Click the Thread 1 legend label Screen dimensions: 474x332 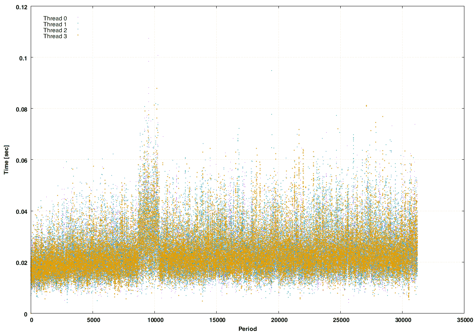click(55, 24)
